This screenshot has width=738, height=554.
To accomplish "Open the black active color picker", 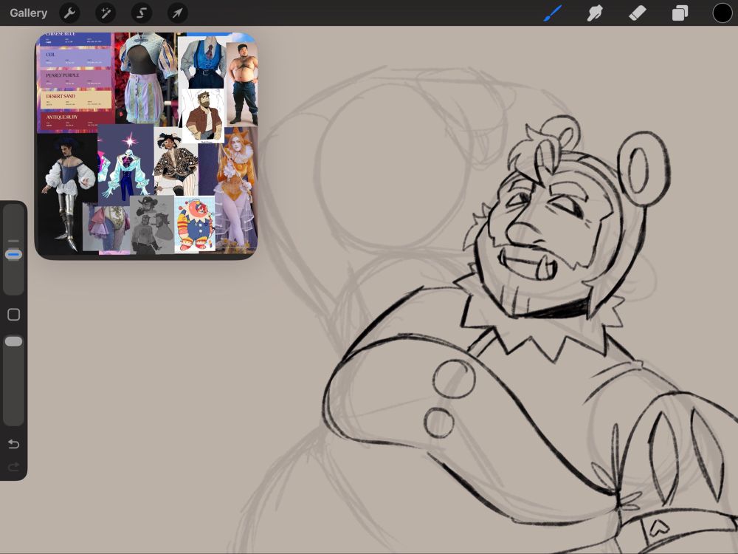I will click(722, 13).
